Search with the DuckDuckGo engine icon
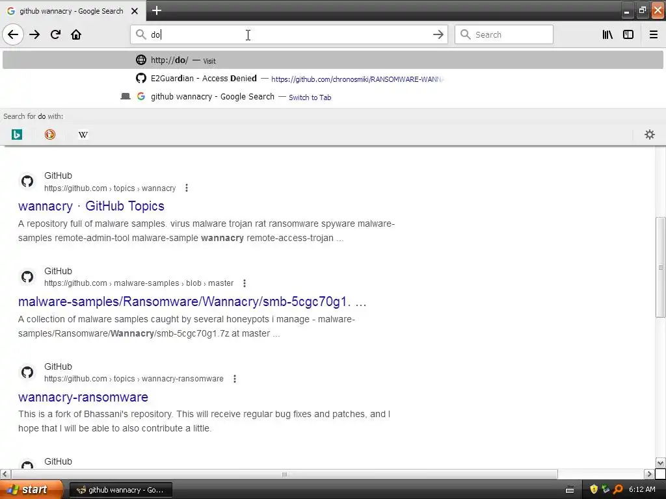Image resolution: width=666 pixels, height=499 pixels. pyautogui.click(x=50, y=134)
